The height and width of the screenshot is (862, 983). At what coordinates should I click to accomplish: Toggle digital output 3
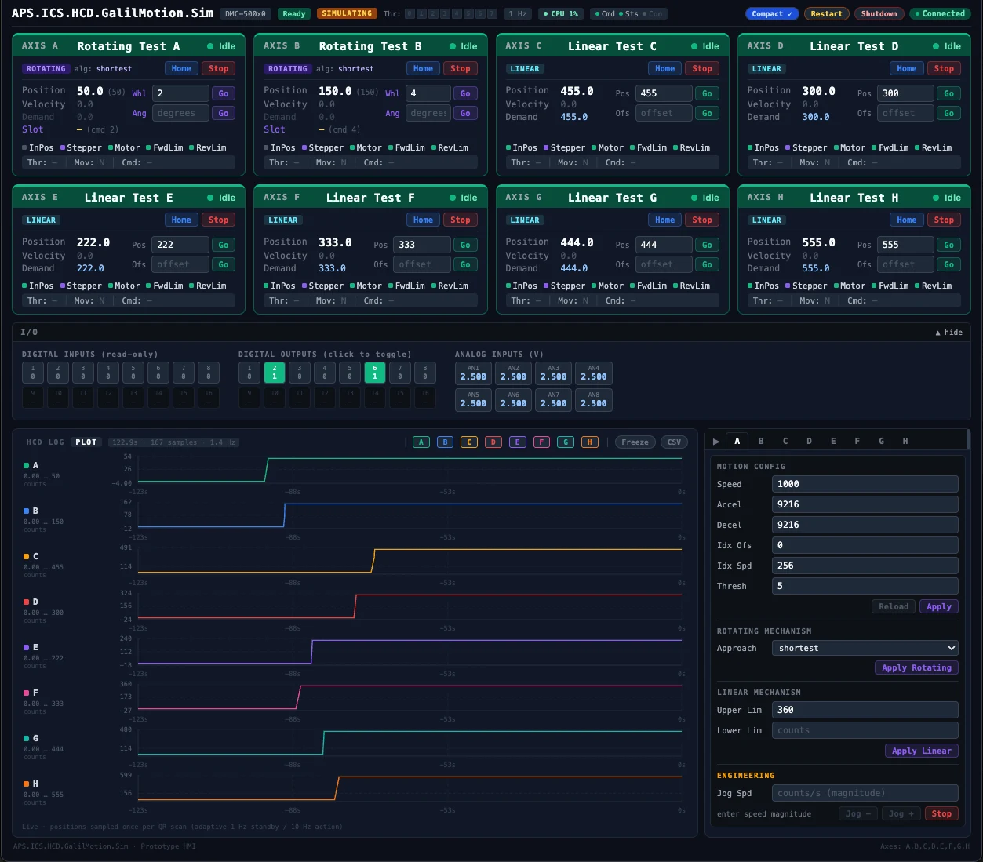tap(300, 373)
